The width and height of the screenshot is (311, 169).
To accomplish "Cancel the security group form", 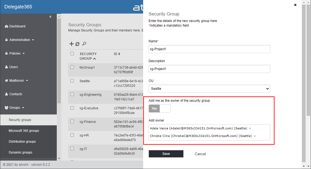I will 200,154.
